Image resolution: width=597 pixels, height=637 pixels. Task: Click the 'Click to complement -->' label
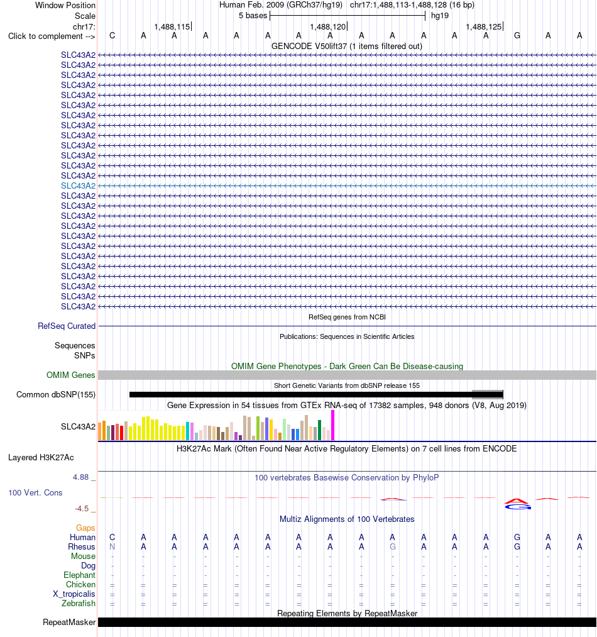click(52, 36)
